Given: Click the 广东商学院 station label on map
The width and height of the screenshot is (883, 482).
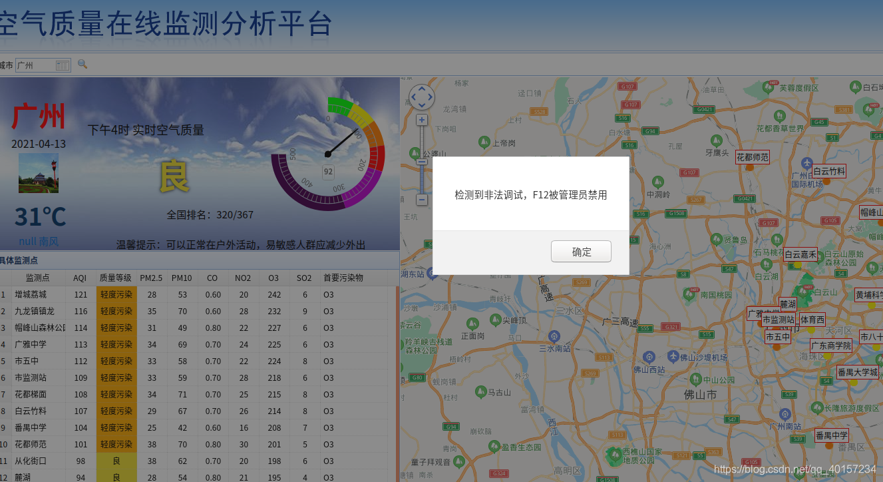Looking at the screenshot, I should [831, 346].
